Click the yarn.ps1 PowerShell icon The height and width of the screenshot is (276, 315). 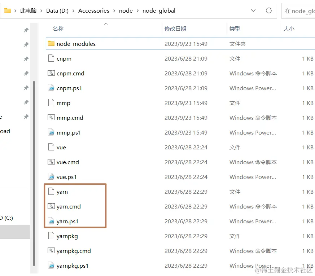(x=52, y=221)
